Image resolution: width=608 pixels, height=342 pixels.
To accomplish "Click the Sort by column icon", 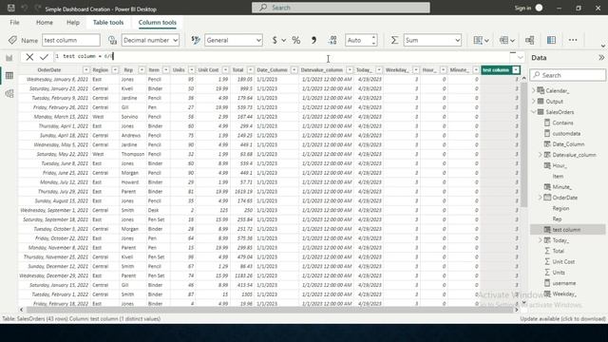I will point(481,40).
